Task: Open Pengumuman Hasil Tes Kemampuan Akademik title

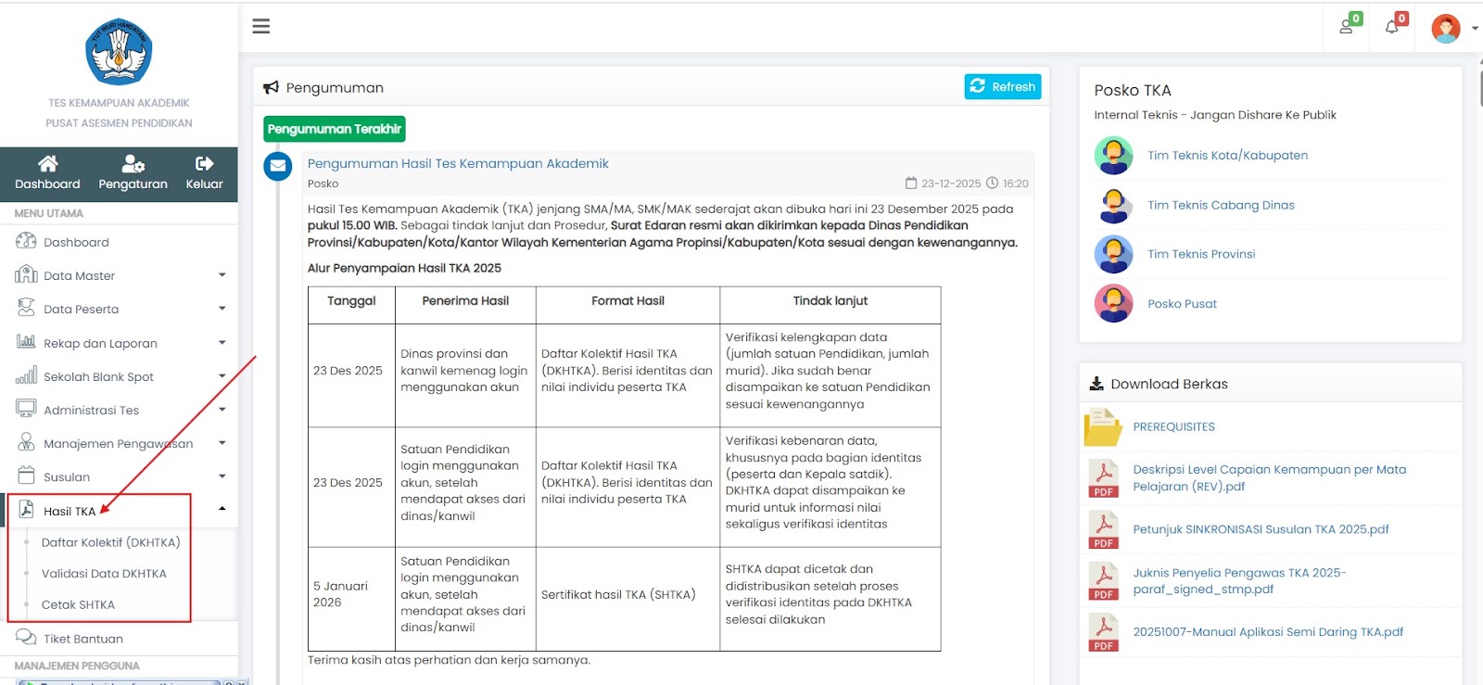Action: 458,163
